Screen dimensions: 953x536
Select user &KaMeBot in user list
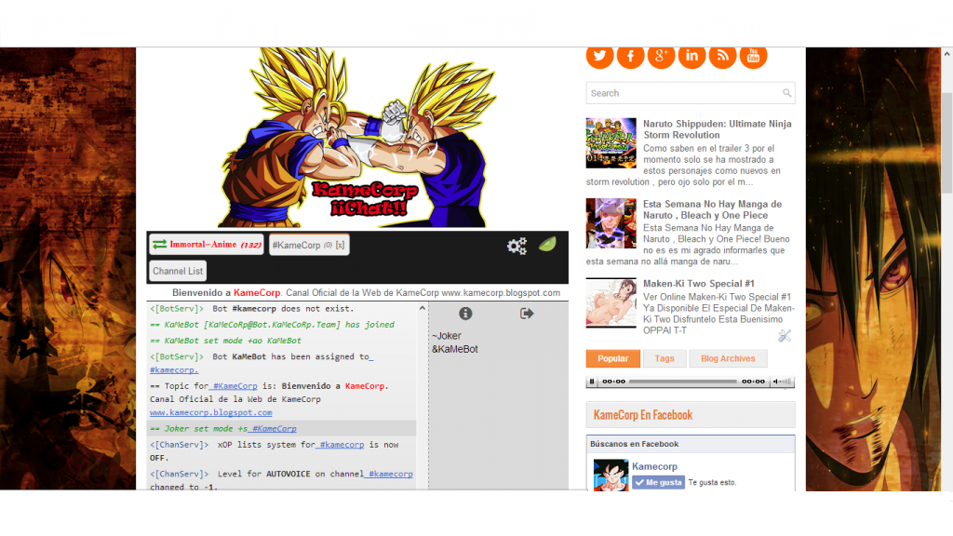pyautogui.click(x=454, y=349)
